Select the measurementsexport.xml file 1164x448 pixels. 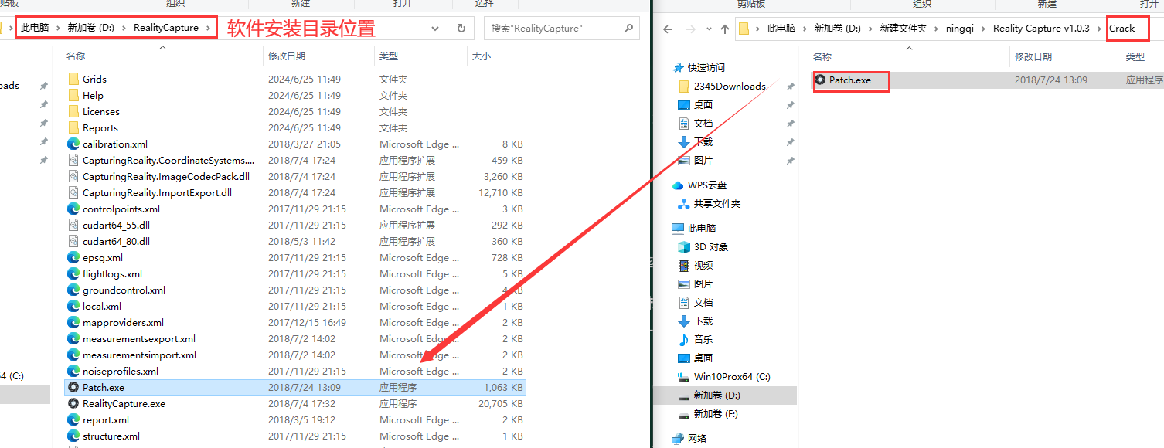139,338
